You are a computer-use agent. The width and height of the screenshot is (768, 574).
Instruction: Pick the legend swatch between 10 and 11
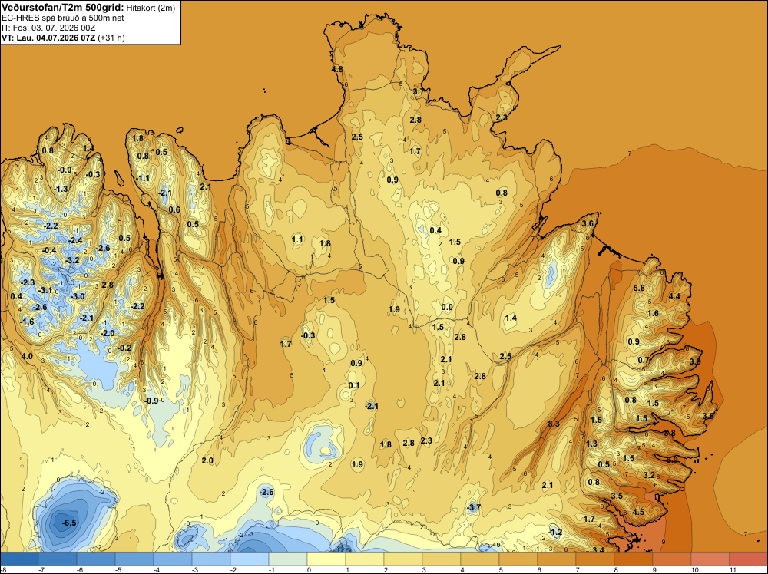click(710, 559)
